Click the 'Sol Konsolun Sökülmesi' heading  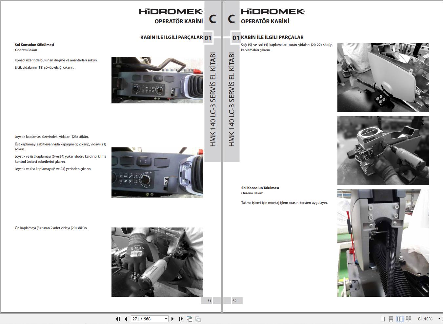coord(34,45)
